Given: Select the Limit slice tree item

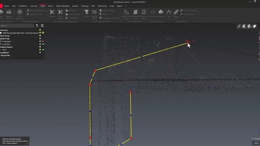Looking at the screenshot, I should coord(6,44).
